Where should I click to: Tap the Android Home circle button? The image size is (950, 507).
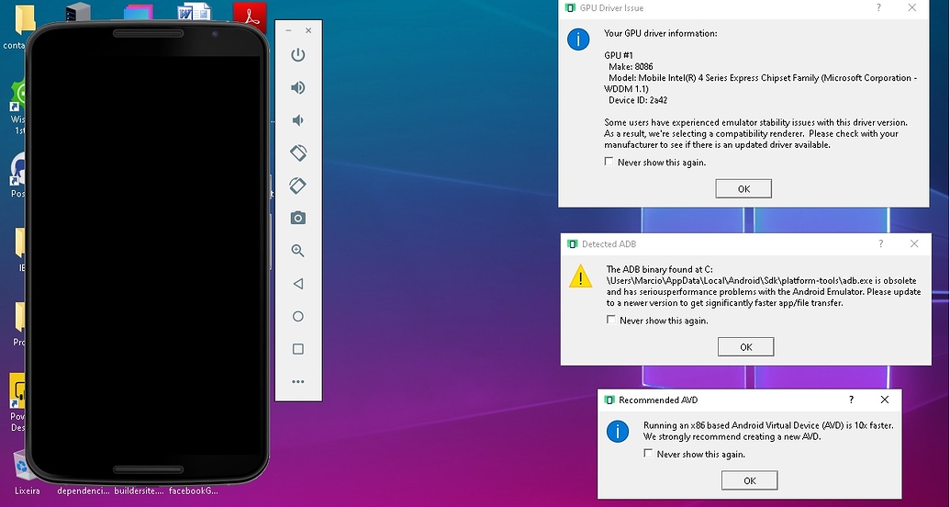[x=297, y=317]
